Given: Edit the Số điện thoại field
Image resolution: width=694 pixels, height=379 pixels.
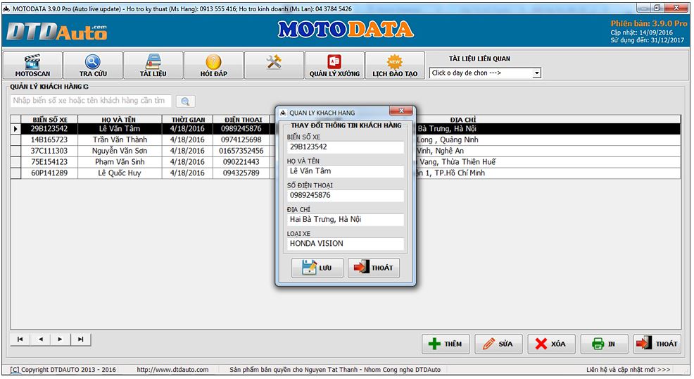Looking at the screenshot, I should (345, 195).
